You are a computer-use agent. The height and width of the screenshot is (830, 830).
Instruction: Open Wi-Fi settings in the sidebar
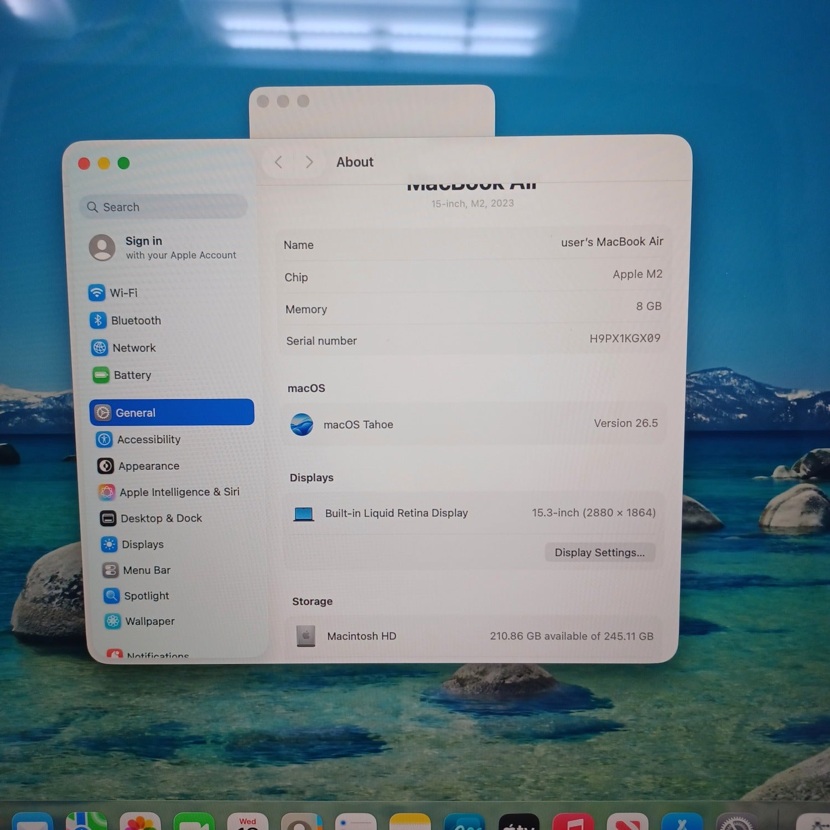pyautogui.click(x=113, y=293)
